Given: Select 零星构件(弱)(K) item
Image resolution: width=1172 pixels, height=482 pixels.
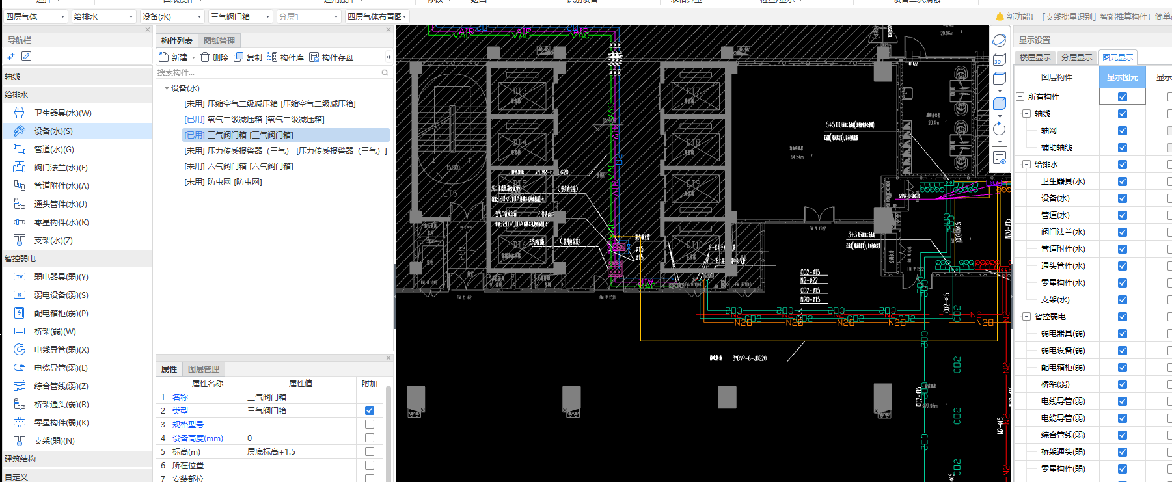Looking at the screenshot, I should click(61, 422).
